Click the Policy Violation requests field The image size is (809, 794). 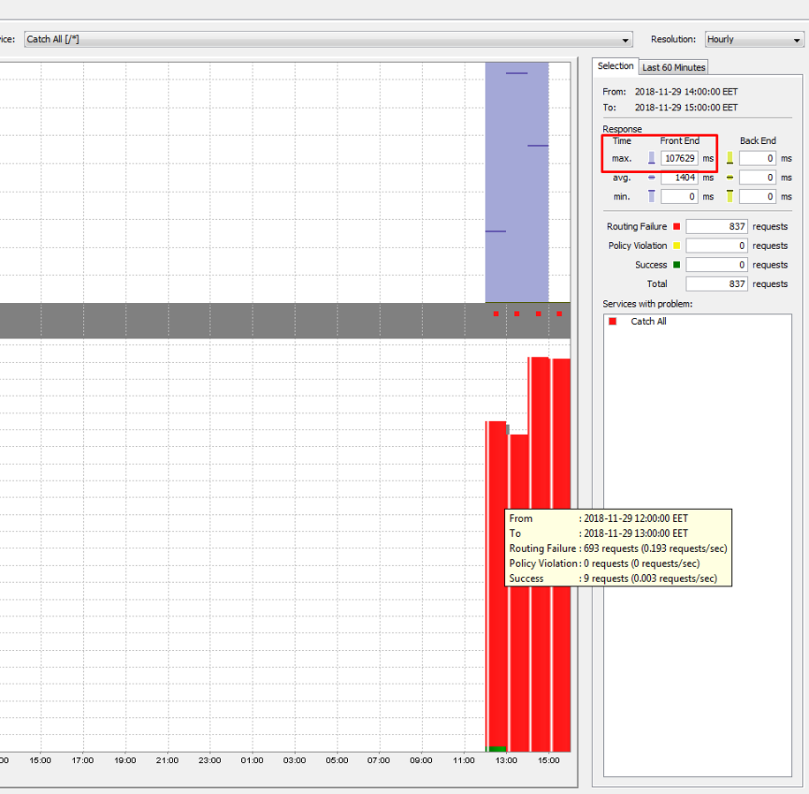tap(716, 246)
